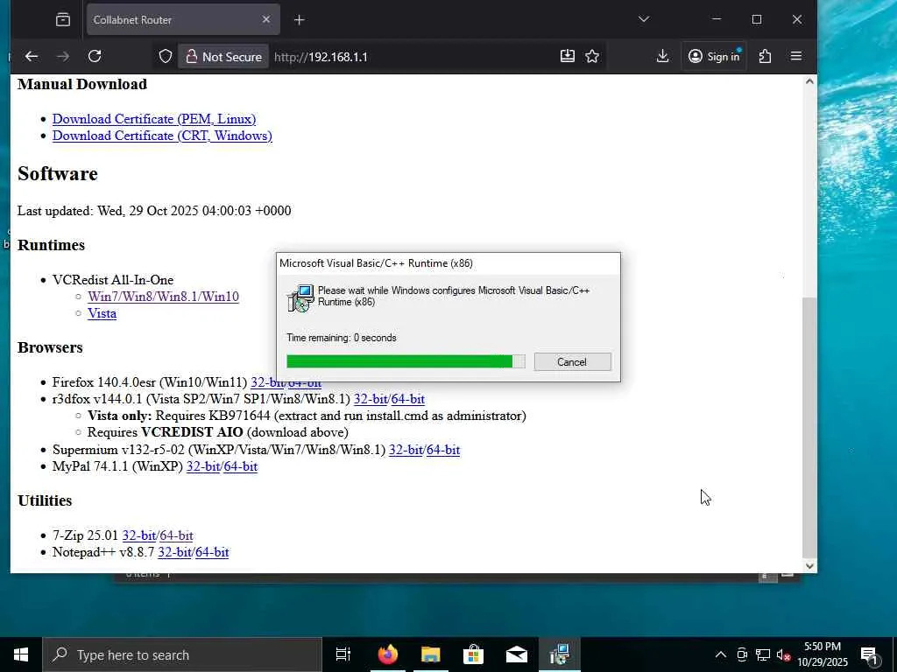Reload the current page
897x672 pixels.
[95, 56]
